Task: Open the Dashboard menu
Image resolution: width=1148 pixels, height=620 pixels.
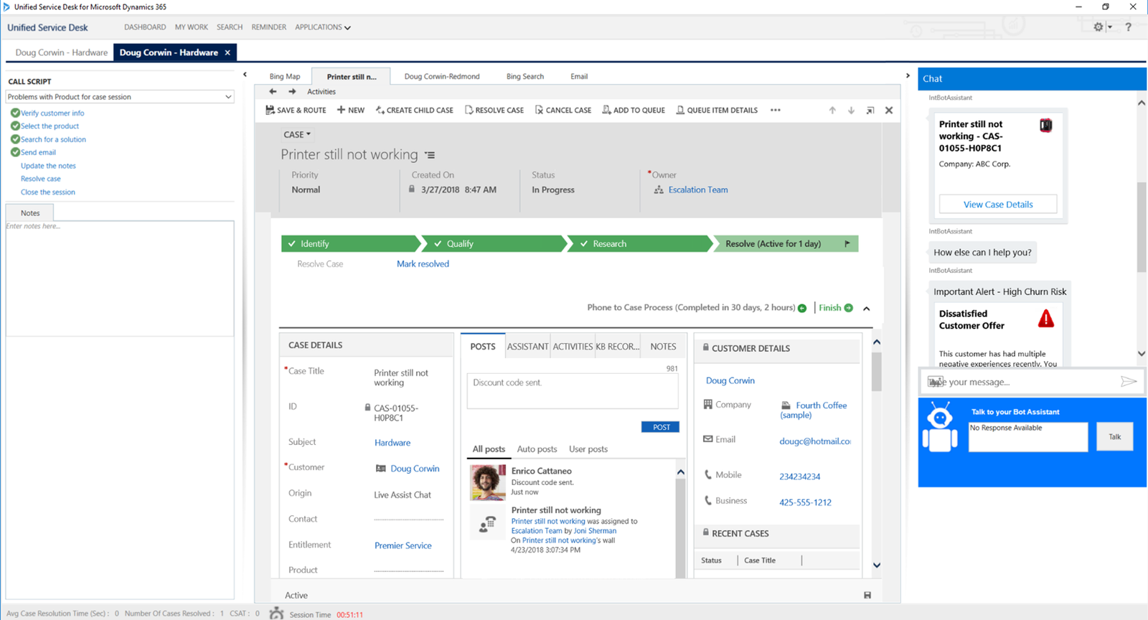Action: [x=145, y=27]
